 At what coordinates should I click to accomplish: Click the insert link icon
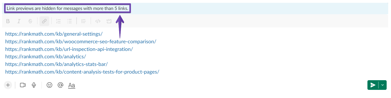tap(44, 21)
